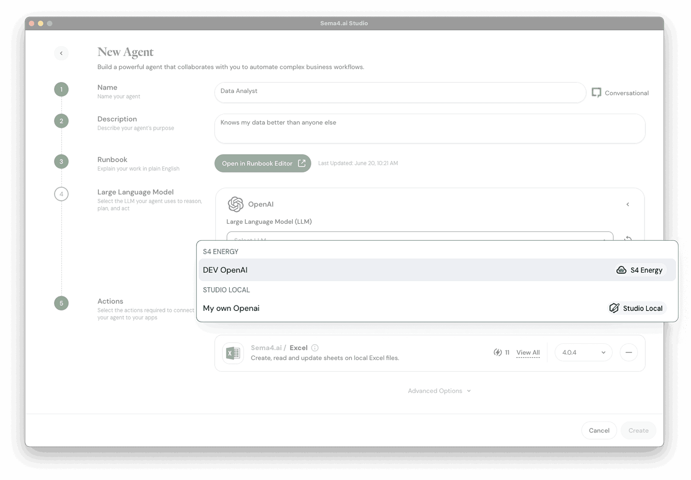Click the Cancel button
The height and width of the screenshot is (480, 691).
click(x=599, y=430)
